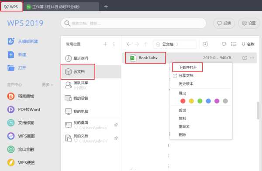Refresh the file list
The image size is (262, 171).
(224, 44)
